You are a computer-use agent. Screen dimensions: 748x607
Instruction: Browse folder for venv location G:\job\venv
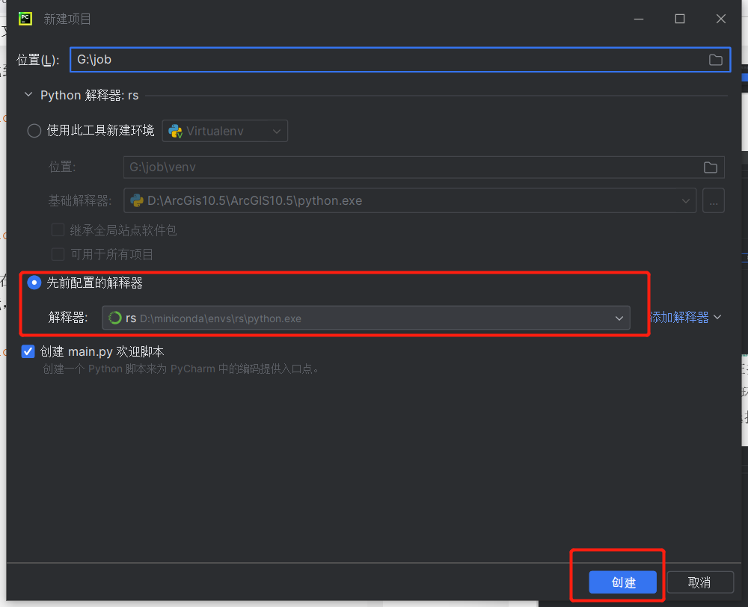(710, 167)
